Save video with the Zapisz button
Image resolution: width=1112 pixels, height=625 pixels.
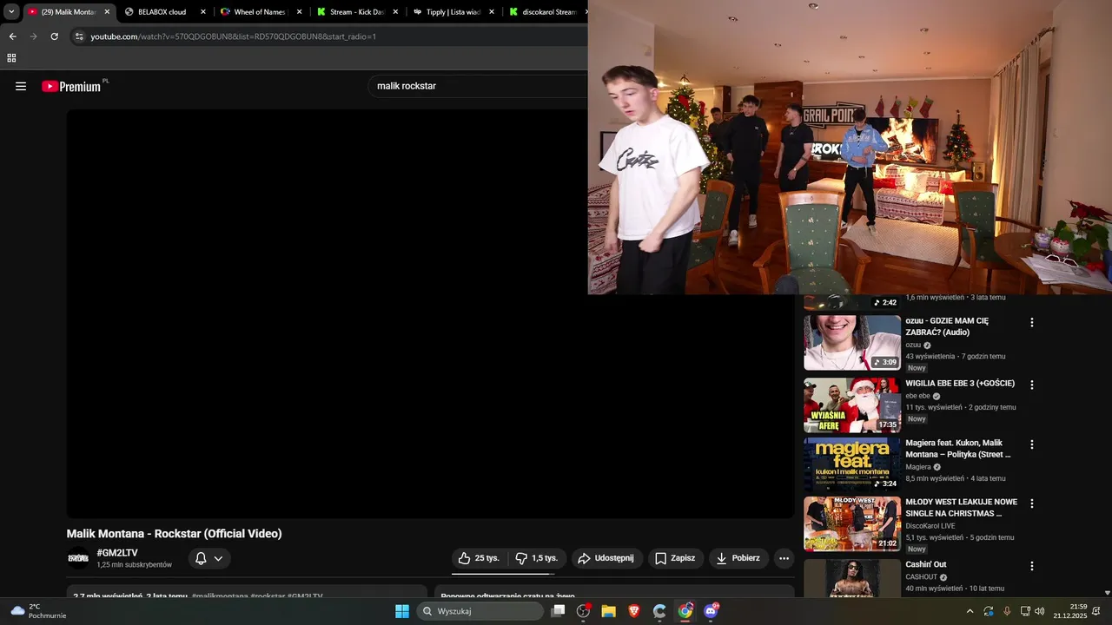click(x=675, y=558)
